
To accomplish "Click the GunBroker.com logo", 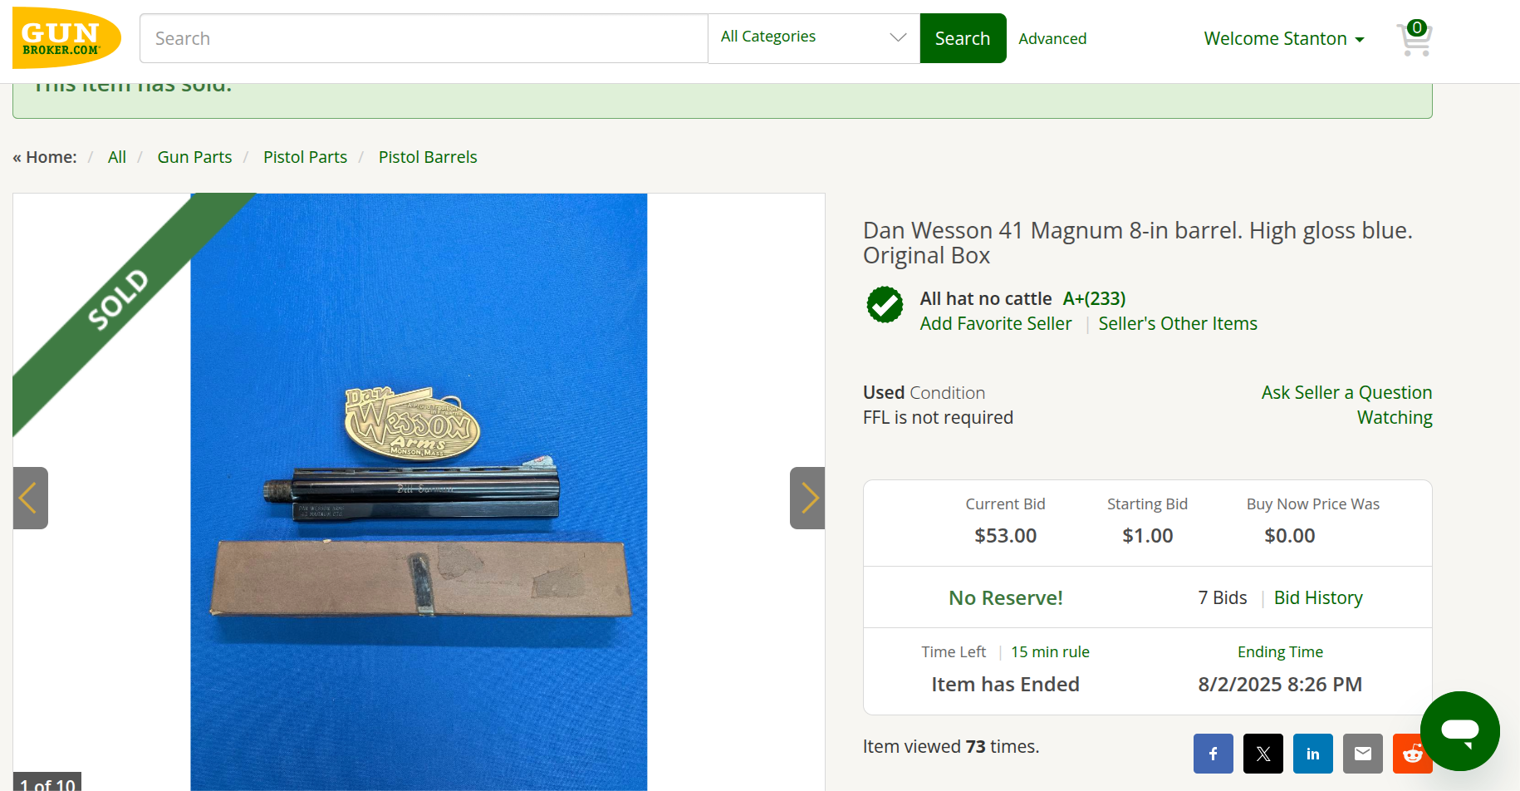I will [66, 38].
